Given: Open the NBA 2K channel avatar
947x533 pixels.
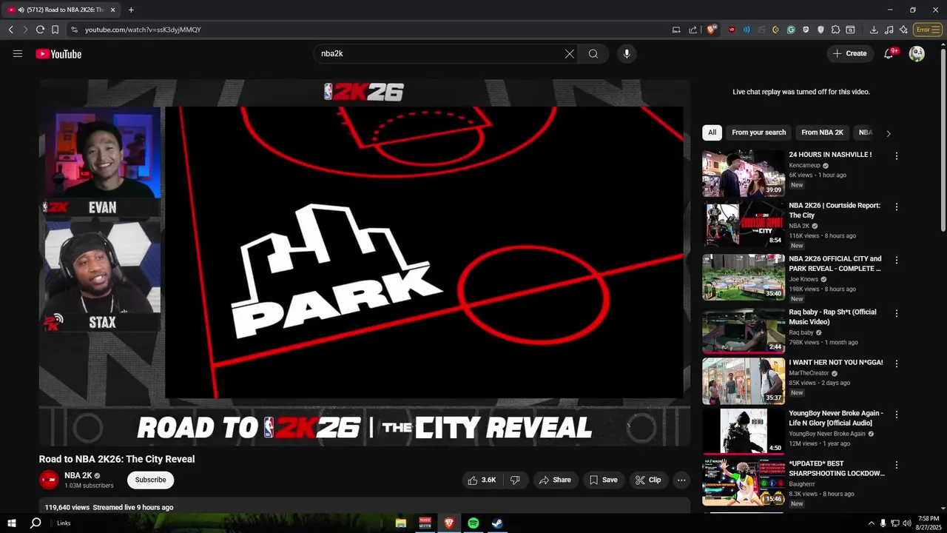Looking at the screenshot, I should pyautogui.click(x=49, y=480).
